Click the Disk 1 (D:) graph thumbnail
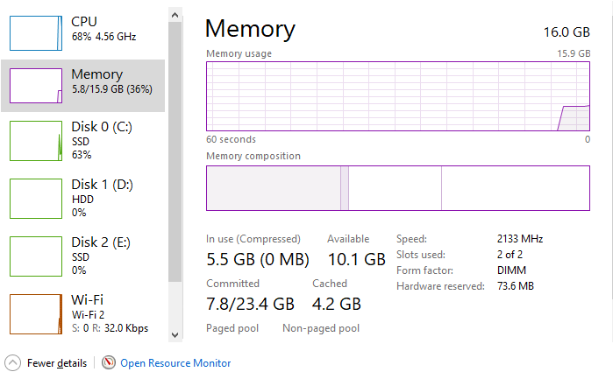This screenshot has height=379, width=613. pos(35,198)
